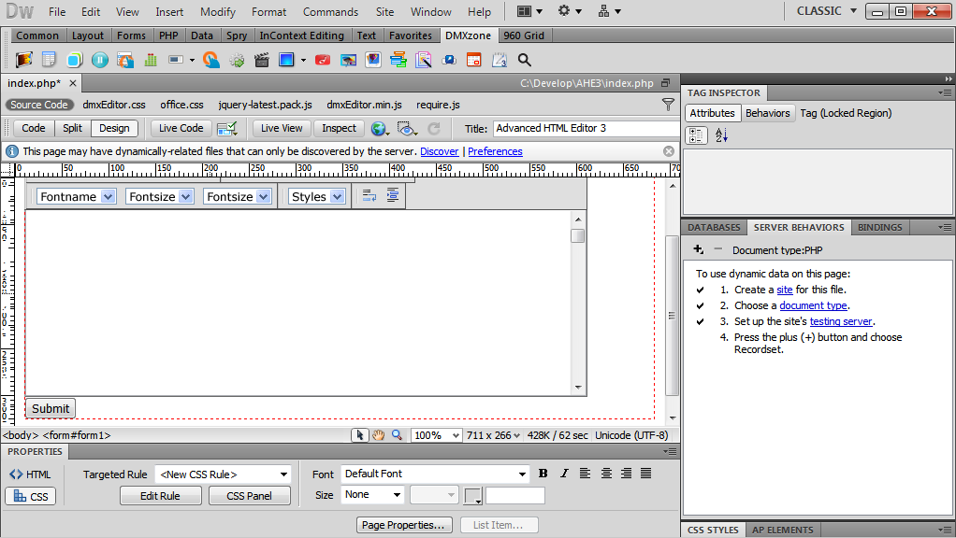Image resolution: width=956 pixels, height=538 pixels.
Task: Center align text in Properties panel
Action: (x=606, y=474)
